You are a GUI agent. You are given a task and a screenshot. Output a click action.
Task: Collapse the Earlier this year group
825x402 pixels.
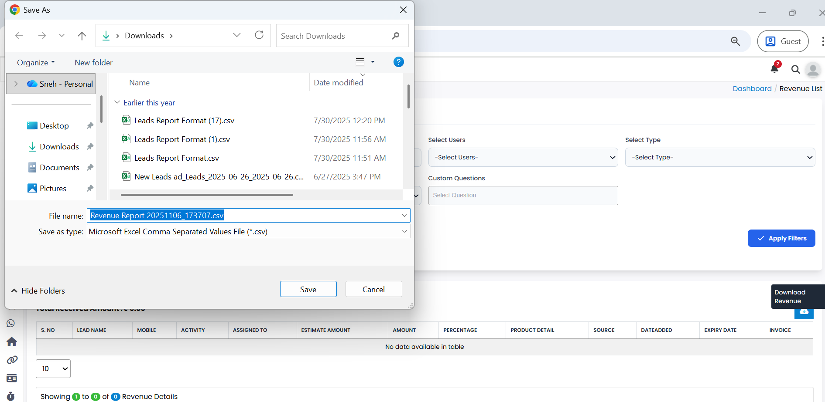click(x=117, y=102)
